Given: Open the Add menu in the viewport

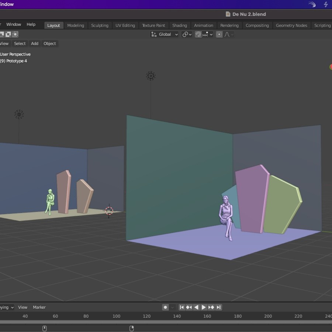Looking at the screenshot, I should (35, 44).
